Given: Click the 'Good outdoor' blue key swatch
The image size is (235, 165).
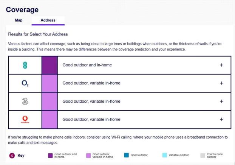Looking at the screenshot, I should (127, 155).
